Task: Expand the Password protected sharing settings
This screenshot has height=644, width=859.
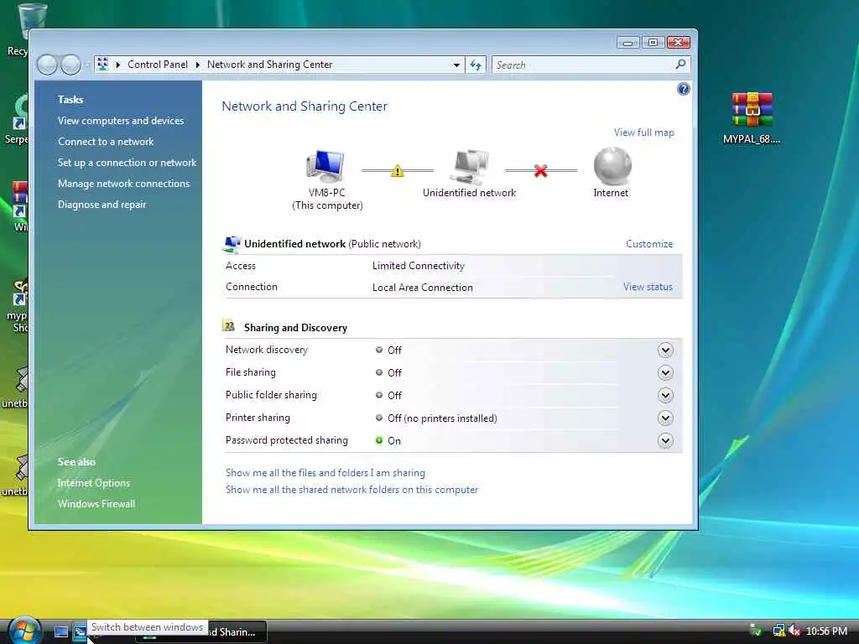Action: pos(665,441)
